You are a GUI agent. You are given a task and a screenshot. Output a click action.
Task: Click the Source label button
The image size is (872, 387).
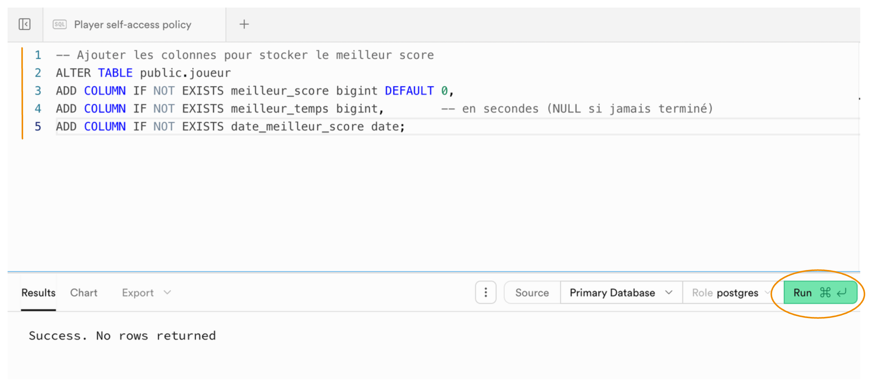point(532,293)
